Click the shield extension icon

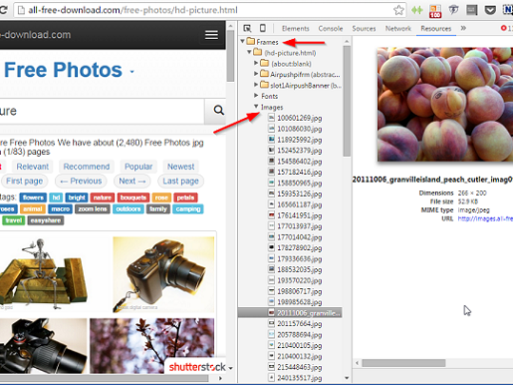[x=454, y=10]
